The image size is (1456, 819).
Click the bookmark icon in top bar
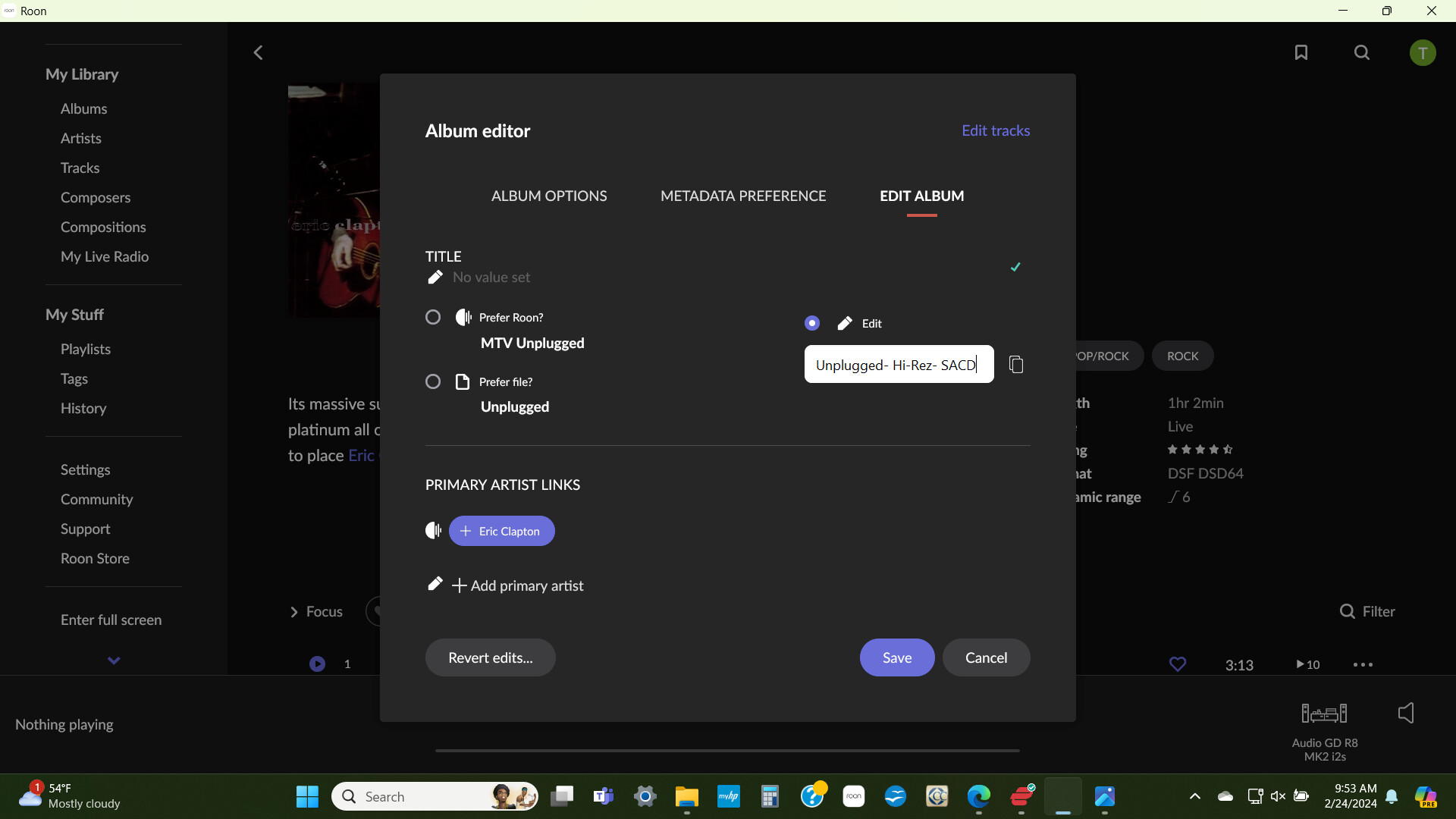coord(1301,52)
